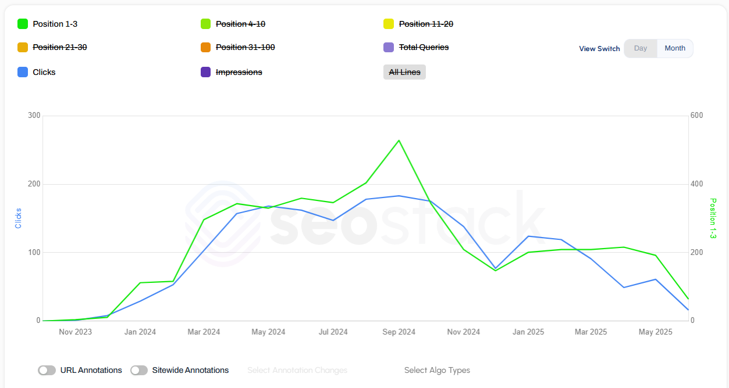Re-enable the Total Queries line

click(424, 47)
